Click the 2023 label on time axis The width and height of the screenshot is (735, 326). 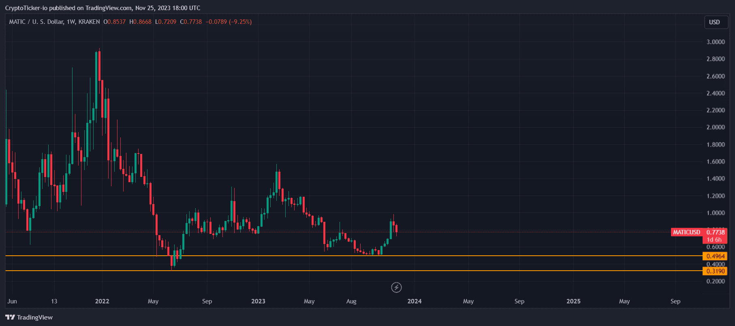coord(258,301)
